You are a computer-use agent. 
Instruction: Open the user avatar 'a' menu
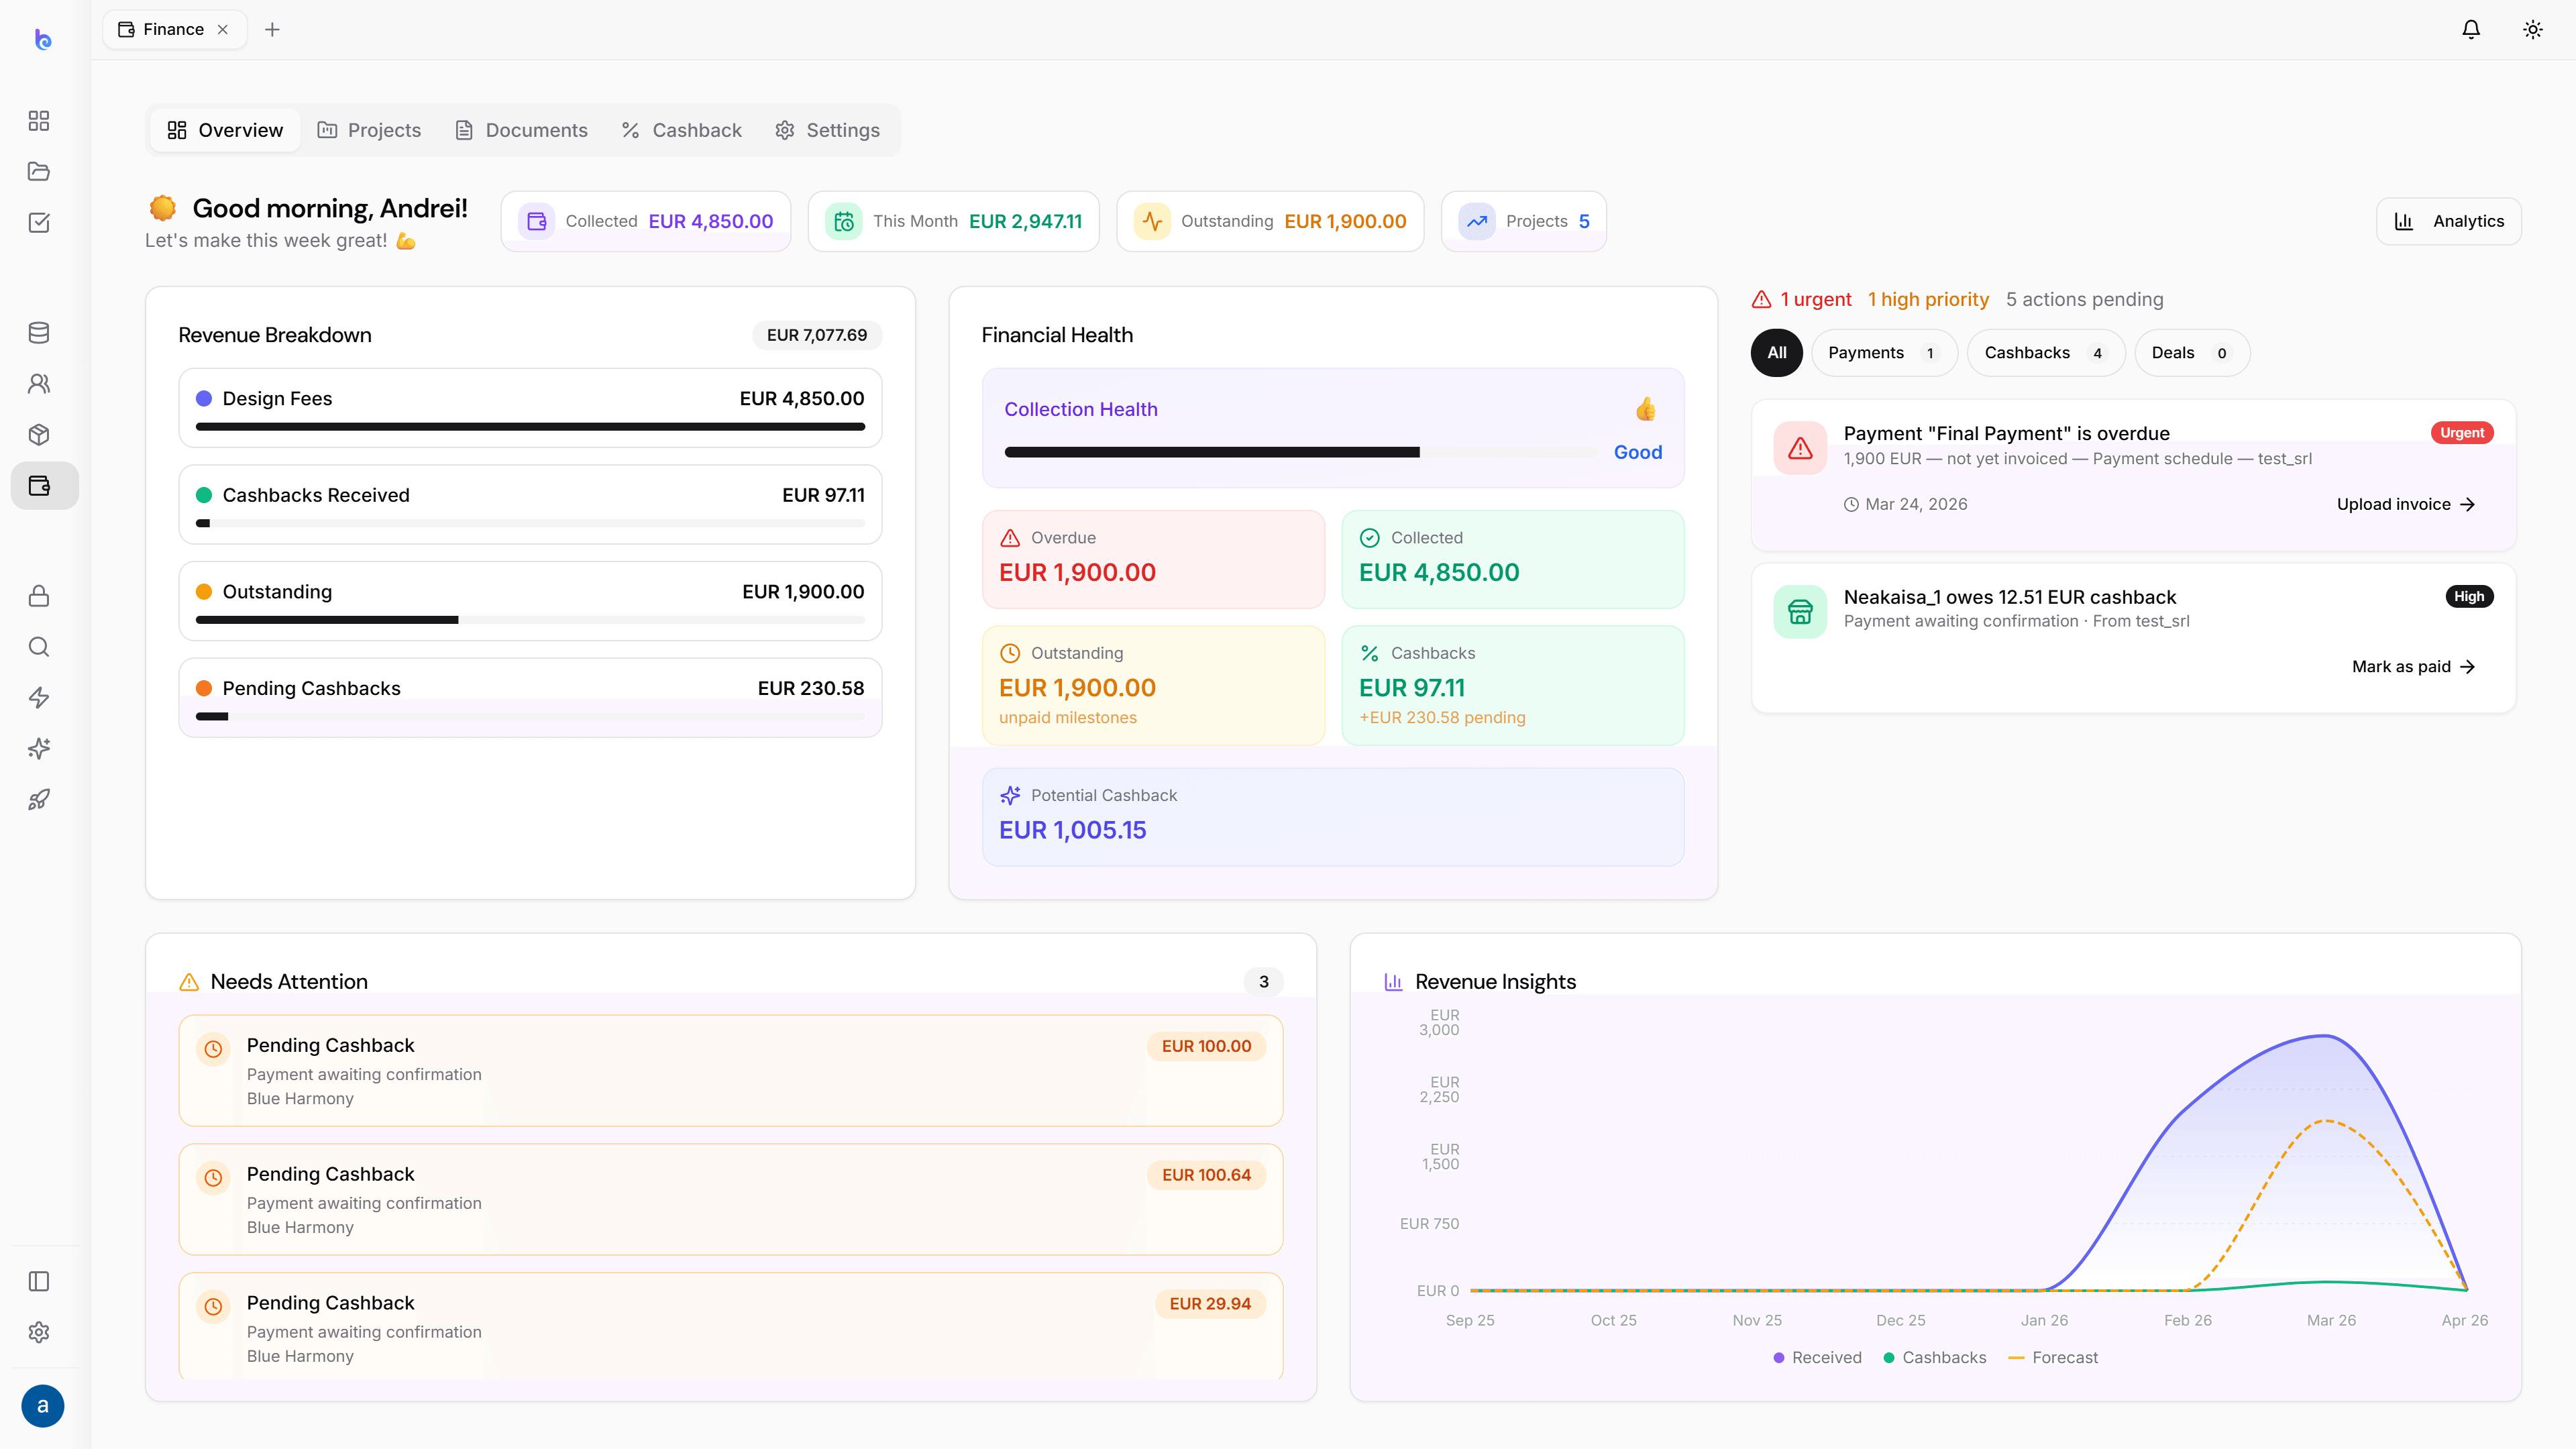[x=42, y=1406]
